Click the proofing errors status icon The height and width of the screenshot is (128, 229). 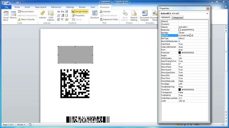[x=30, y=125]
